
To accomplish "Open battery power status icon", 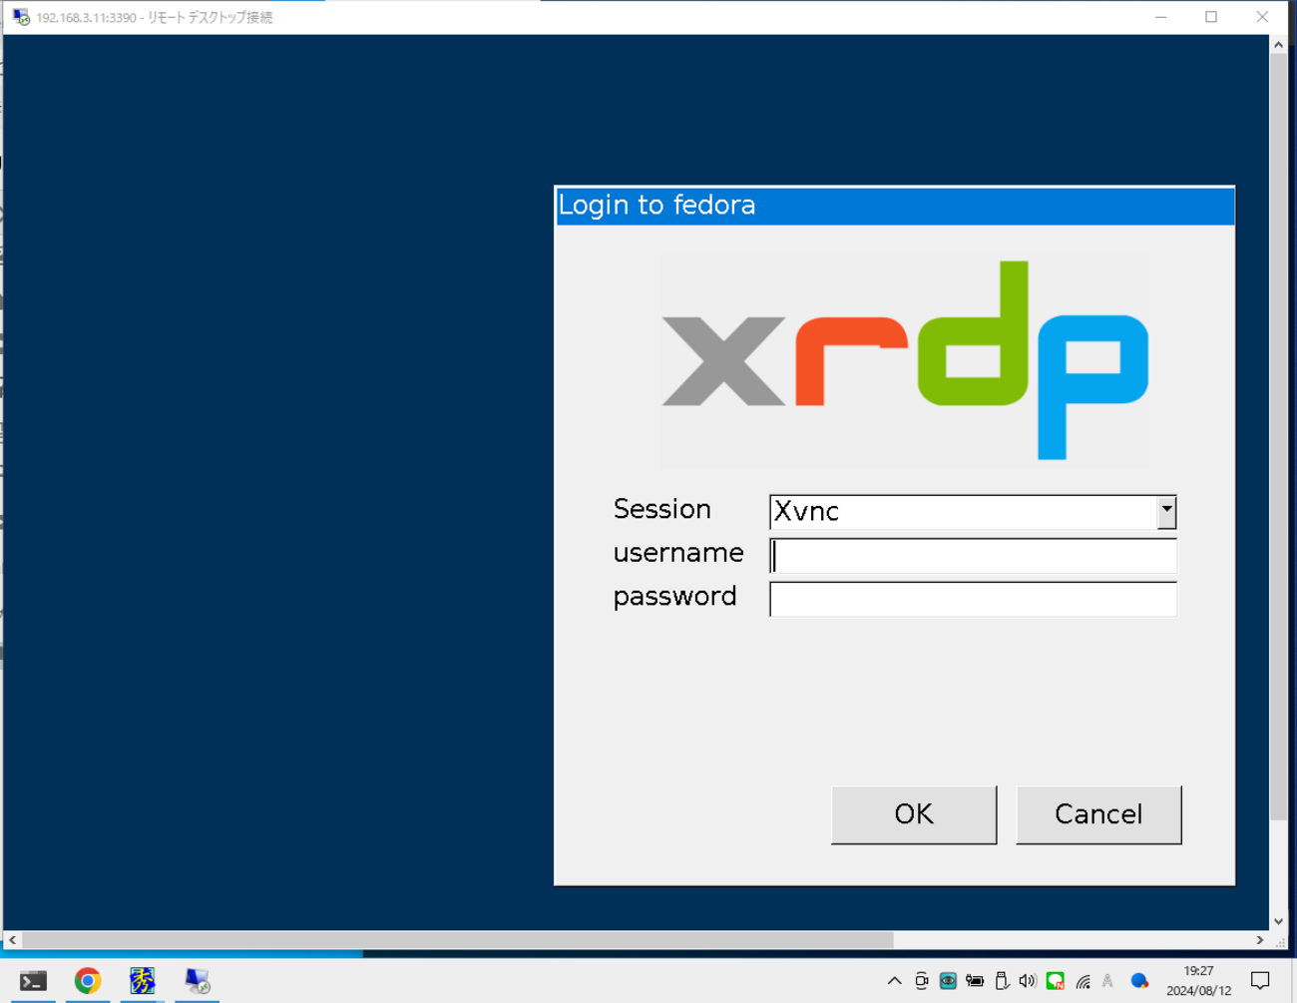I will tap(975, 981).
